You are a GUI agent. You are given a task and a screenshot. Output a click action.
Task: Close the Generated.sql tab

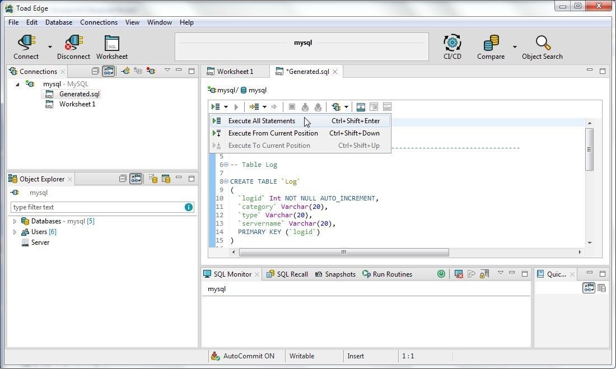coord(335,72)
